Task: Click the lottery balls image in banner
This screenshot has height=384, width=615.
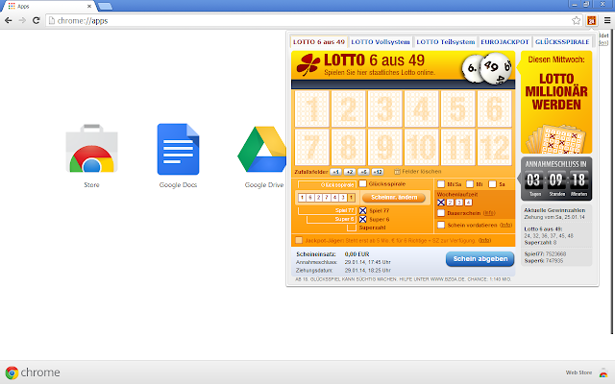Action: tap(486, 67)
